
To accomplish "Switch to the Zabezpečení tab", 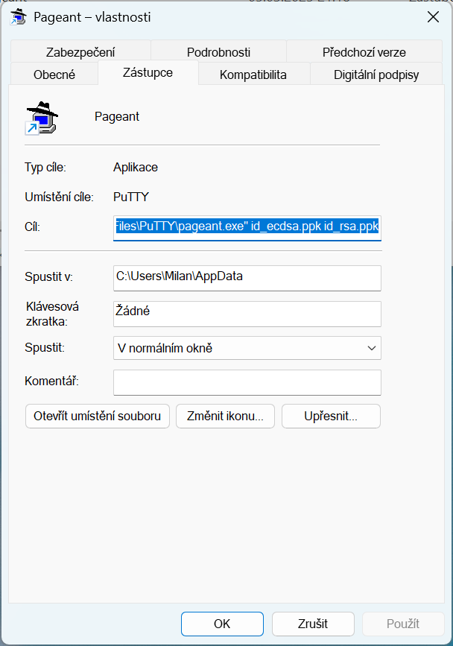I will (x=80, y=52).
